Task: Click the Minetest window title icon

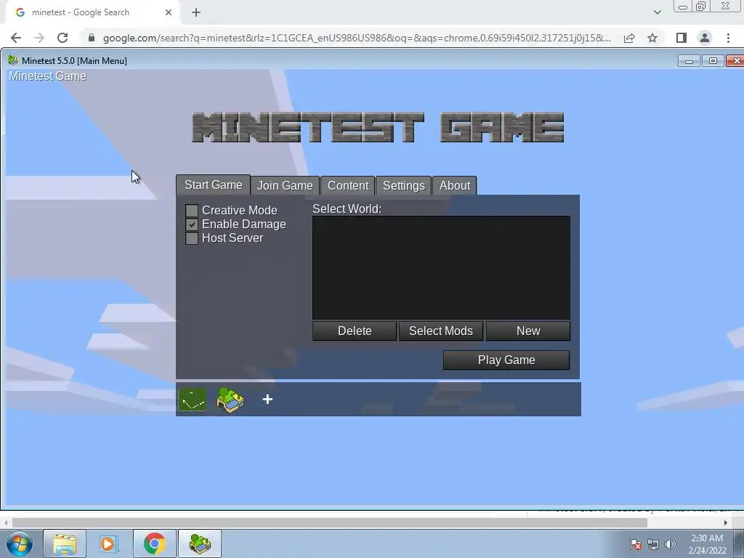Action: coord(13,61)
